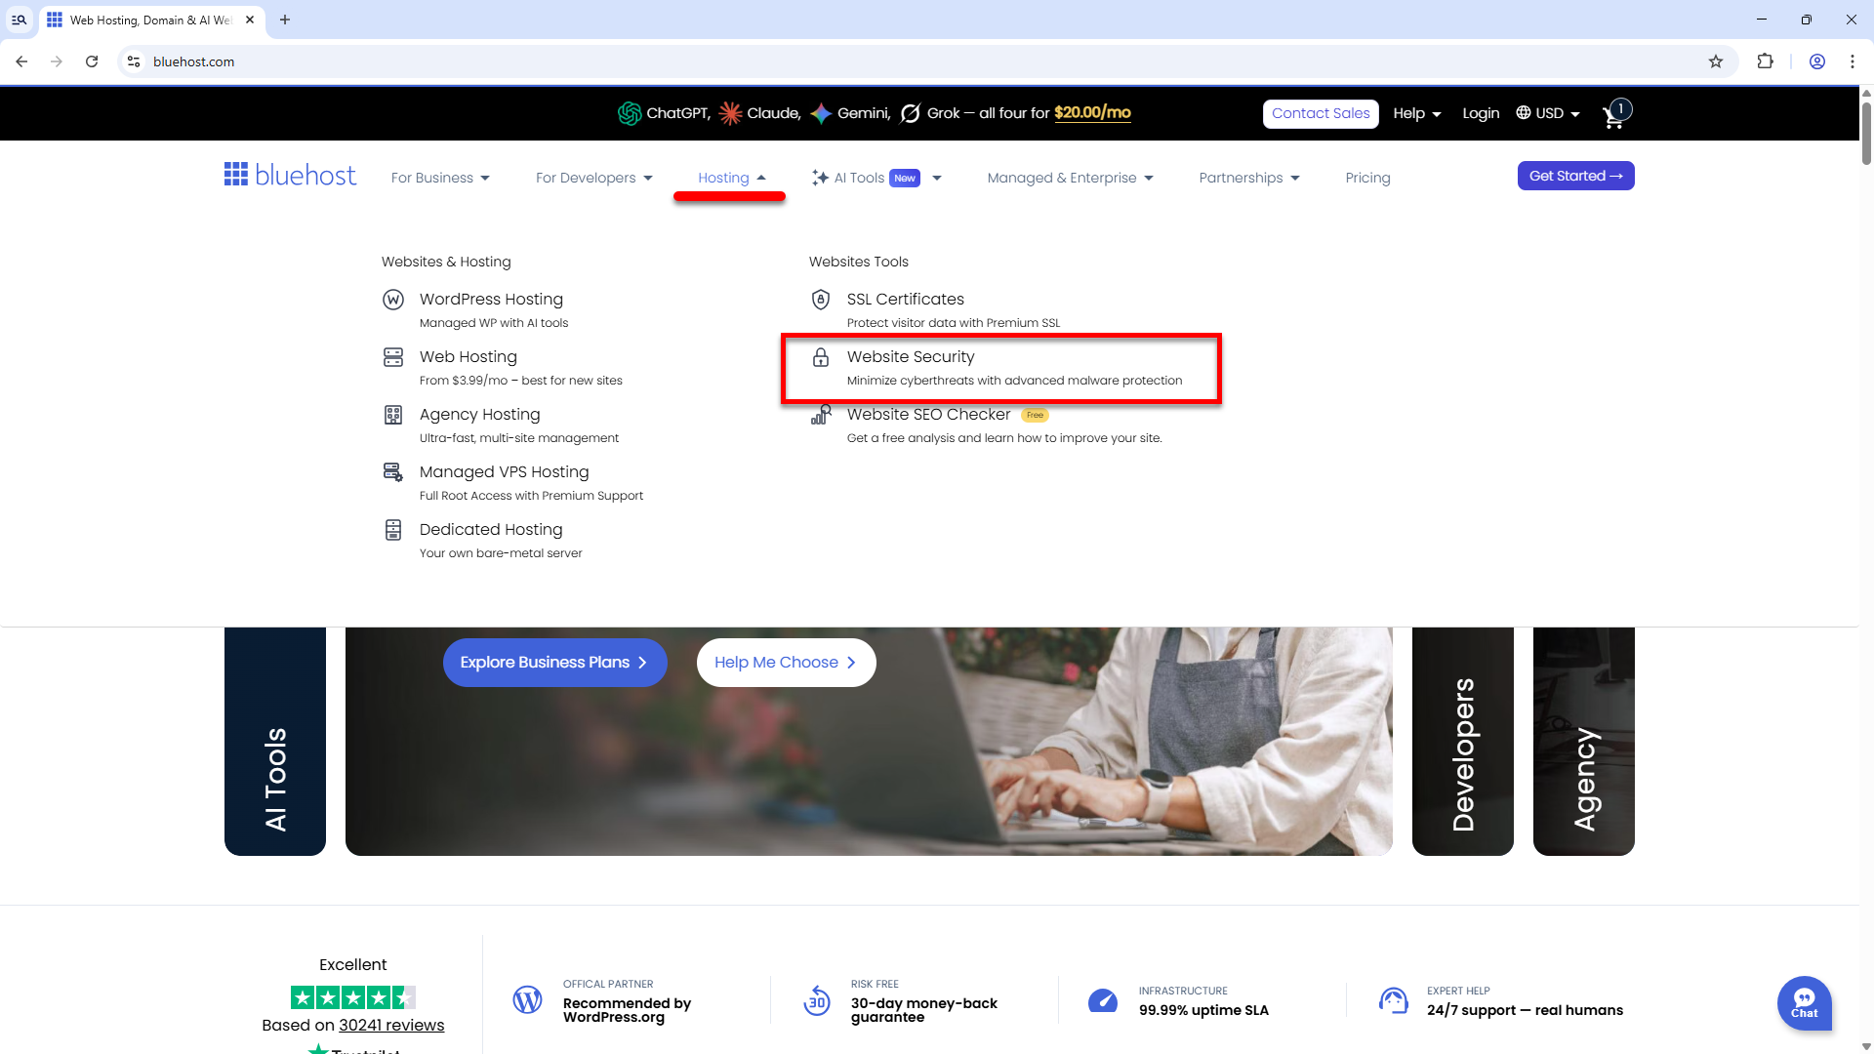Open SSL Certificates menu item

(x=905, y=300)
